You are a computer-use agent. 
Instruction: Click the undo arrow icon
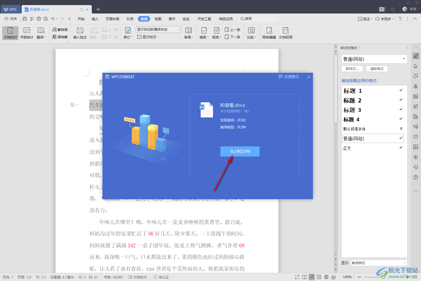point(53,19)
